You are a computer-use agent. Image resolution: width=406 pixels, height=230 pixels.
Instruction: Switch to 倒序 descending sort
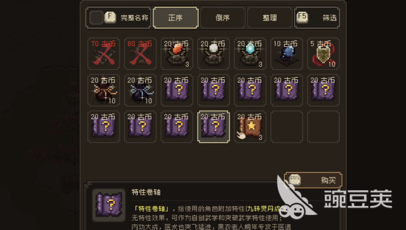[223, 18]
